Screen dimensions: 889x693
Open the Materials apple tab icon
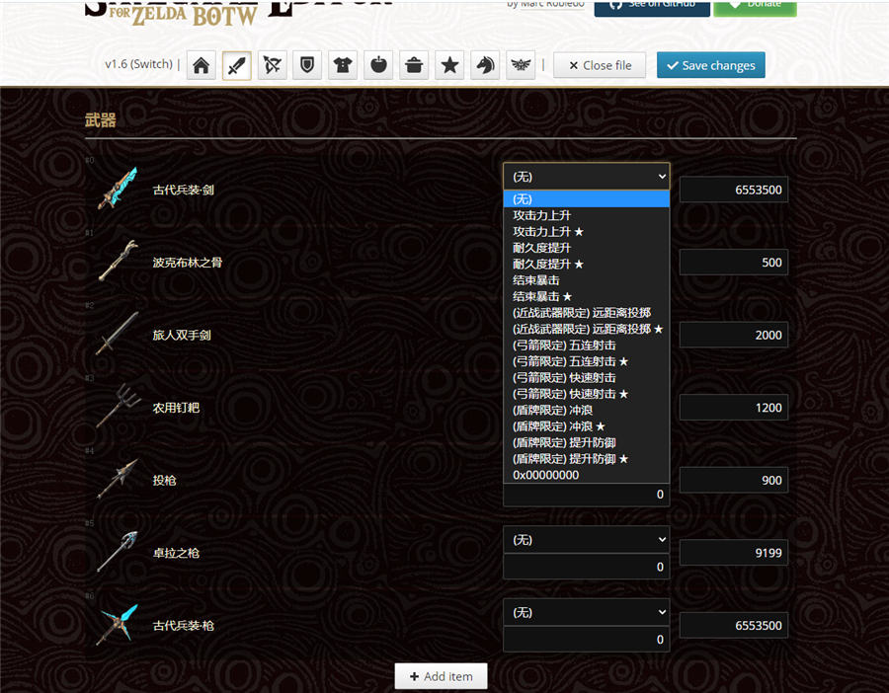(x=378, y=66)
